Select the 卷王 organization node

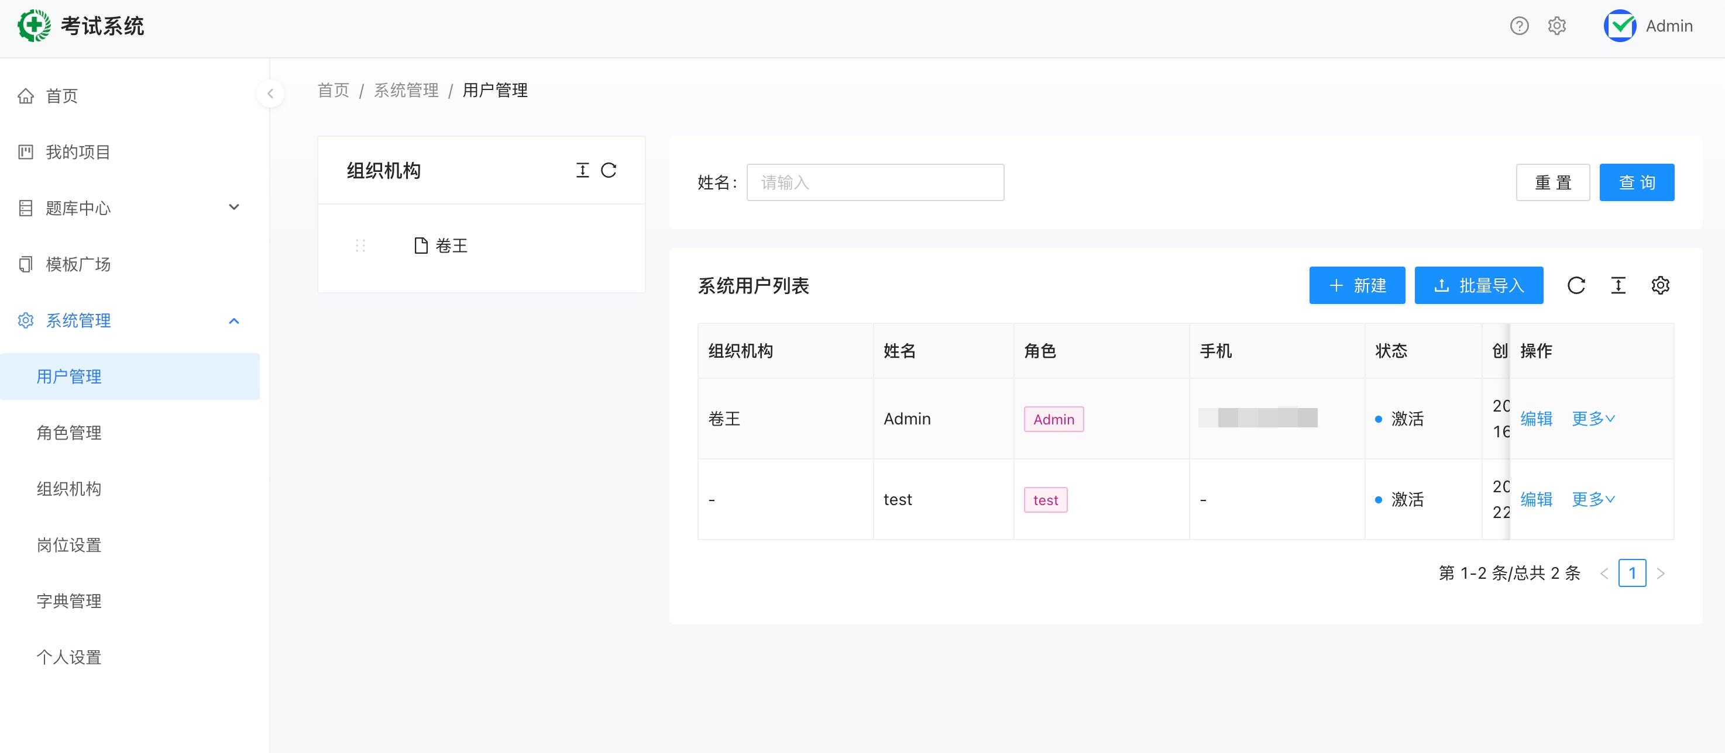[451, 246]
